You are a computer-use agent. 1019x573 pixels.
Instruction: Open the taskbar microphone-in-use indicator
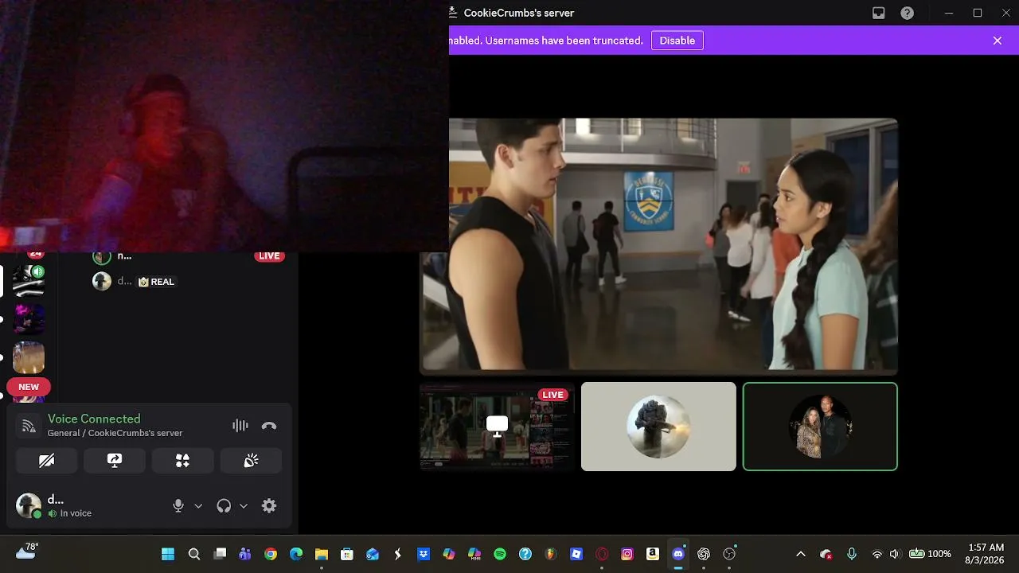point(852,554)
